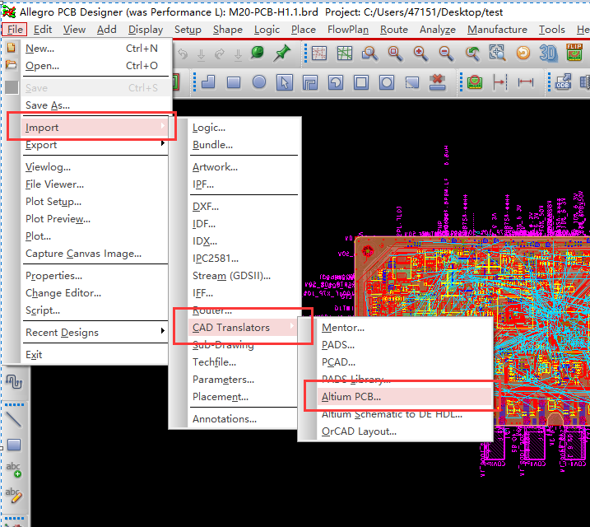
Task: Click the edit text abc pencil icon
Action: 14,496
